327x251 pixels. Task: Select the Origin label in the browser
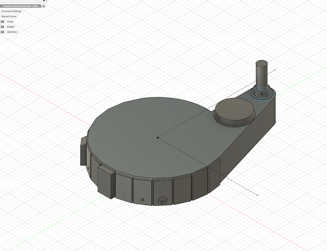(x=10, y=22)
